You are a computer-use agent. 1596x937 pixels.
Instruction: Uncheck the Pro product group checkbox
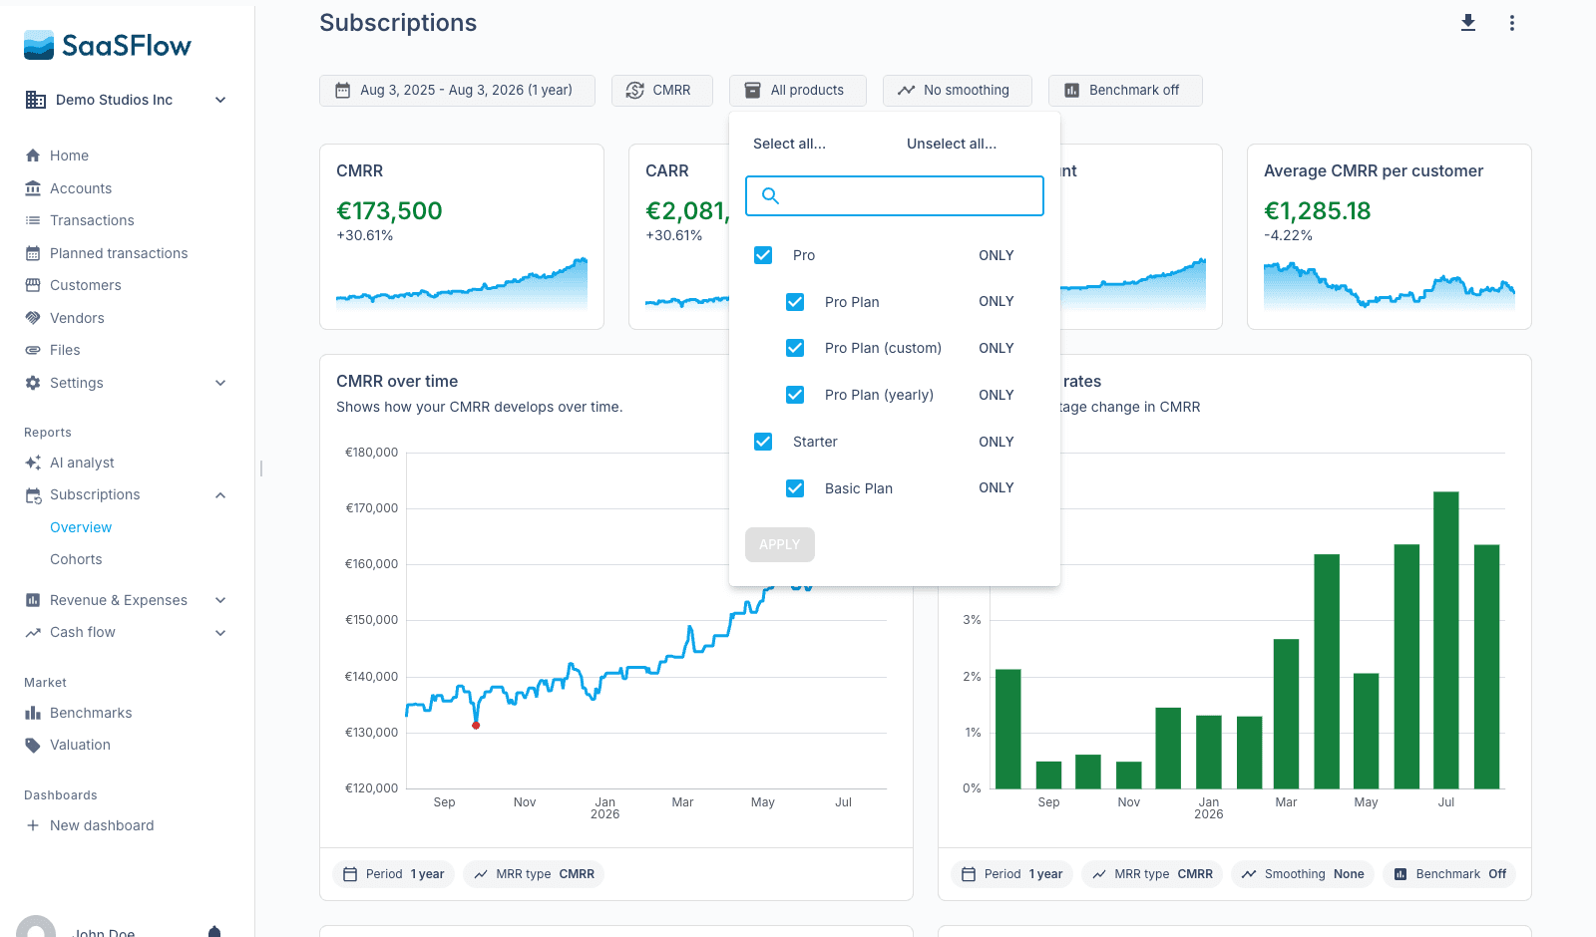coord(763,255)
